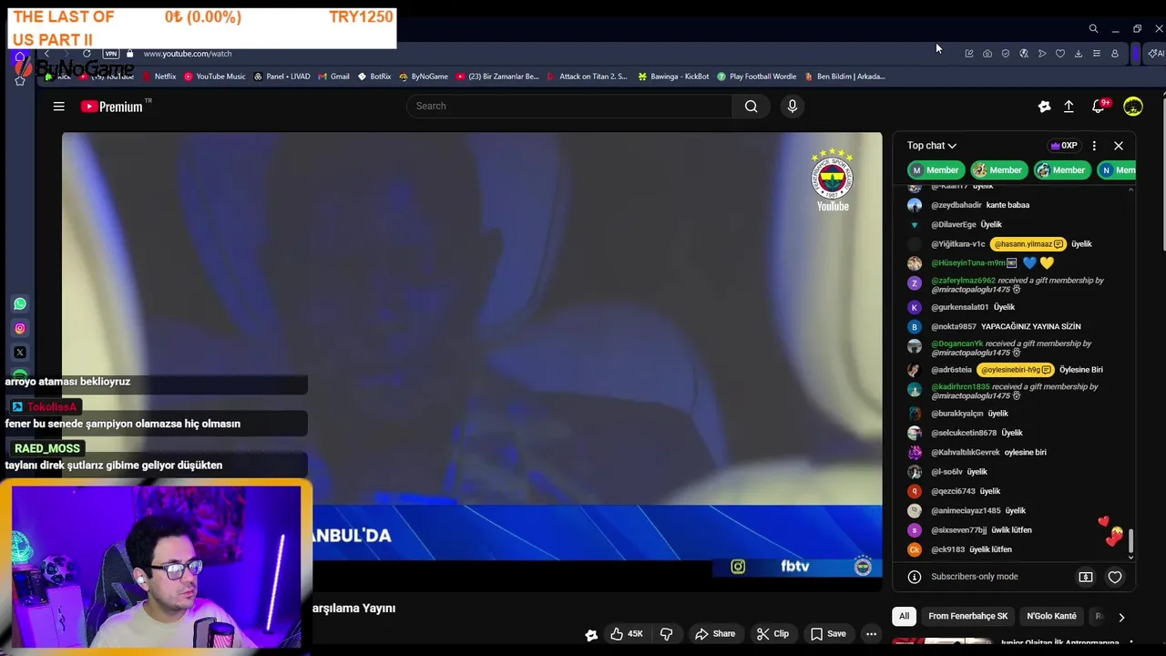Open Subscribers-only mode info icon
1166x656 pixels.
click(915, 577)
